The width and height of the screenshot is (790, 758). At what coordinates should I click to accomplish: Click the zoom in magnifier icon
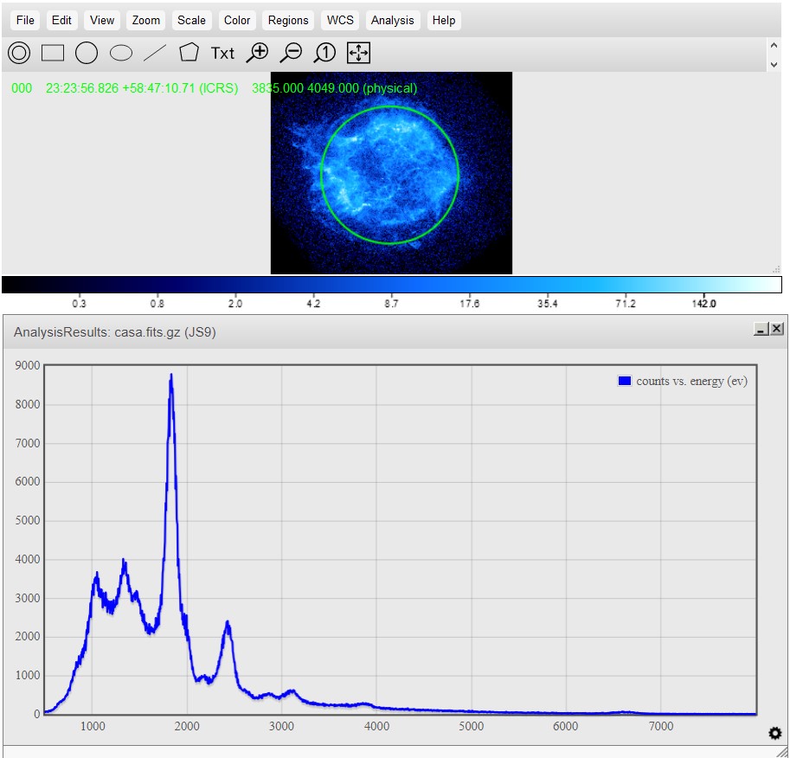coord(257,53)
